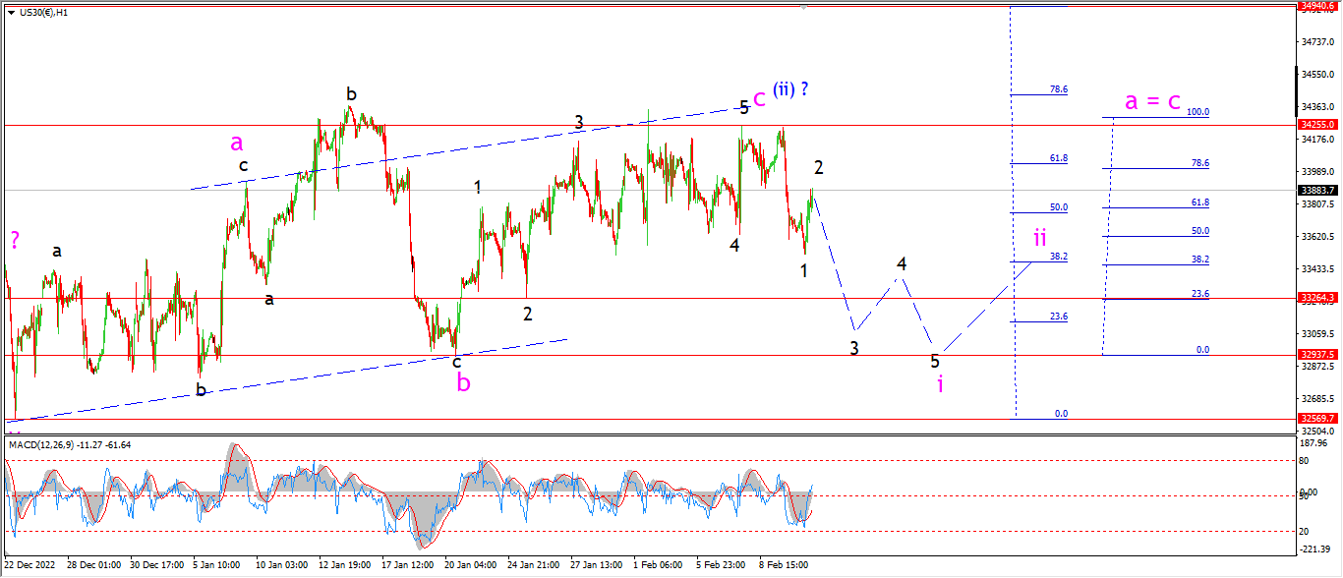Select the 32937.5 price level tag
Screen dimensions: 1343x578
point(1316,355)
